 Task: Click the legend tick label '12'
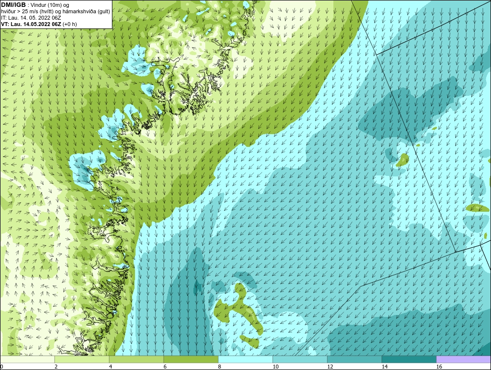(x=330, y=367)
